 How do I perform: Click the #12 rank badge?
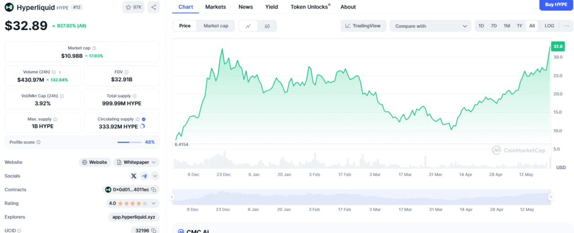pos(77,8)
